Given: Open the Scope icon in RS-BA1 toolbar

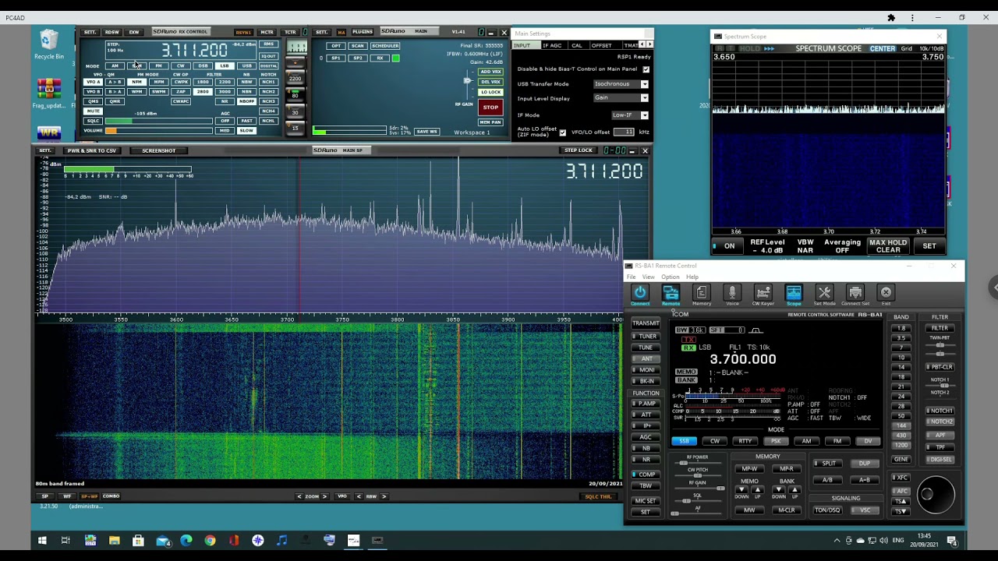Looking at the screenshot, I should (x=794, y=294).
